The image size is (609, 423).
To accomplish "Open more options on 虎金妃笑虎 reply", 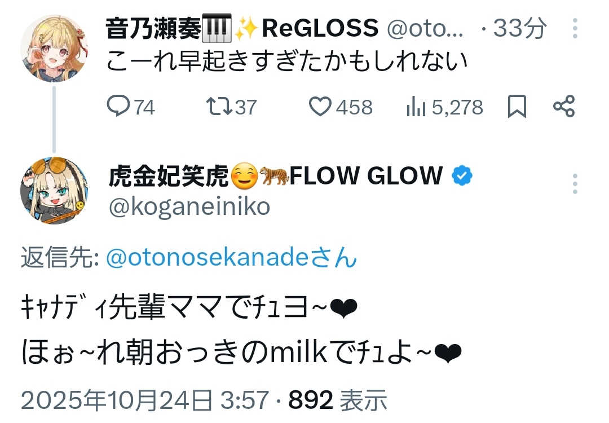I will [x=575, y=184].
